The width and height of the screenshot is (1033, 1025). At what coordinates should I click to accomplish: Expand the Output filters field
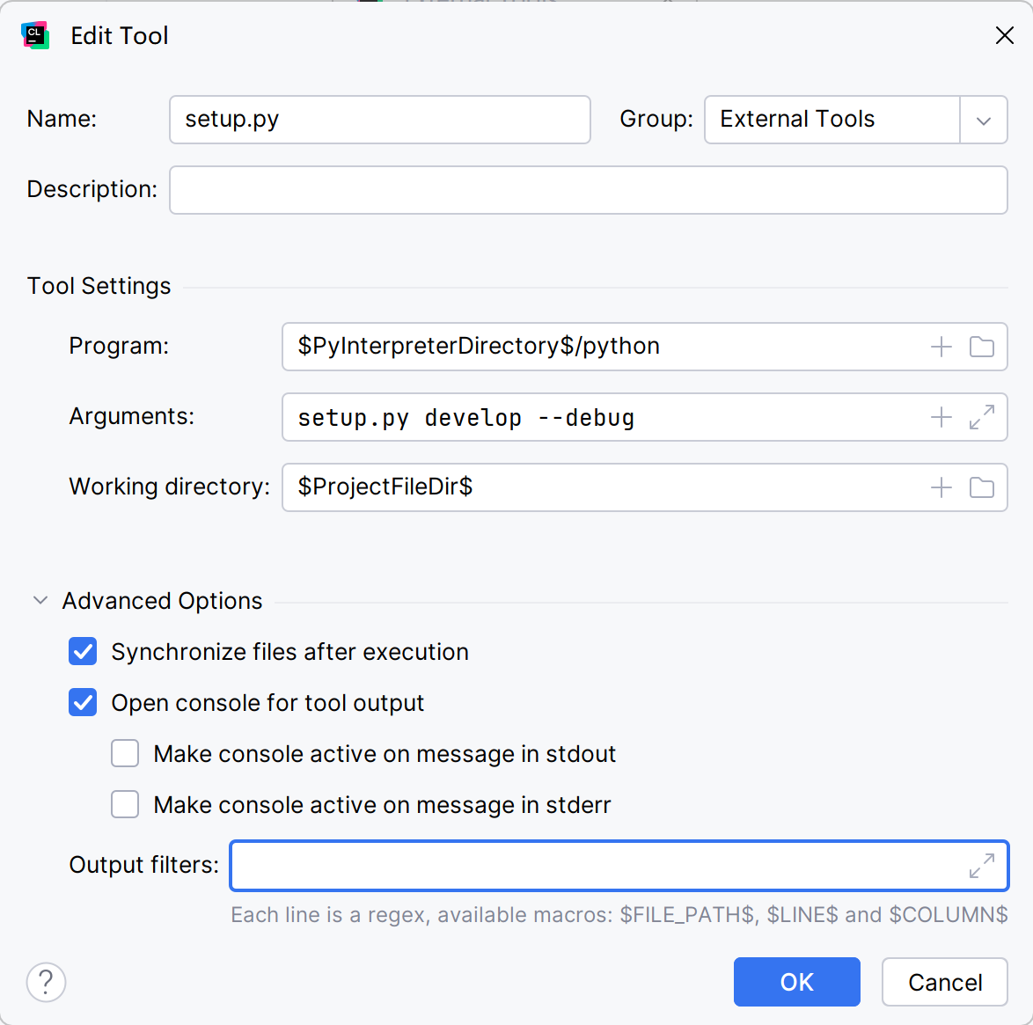(981, 866)
